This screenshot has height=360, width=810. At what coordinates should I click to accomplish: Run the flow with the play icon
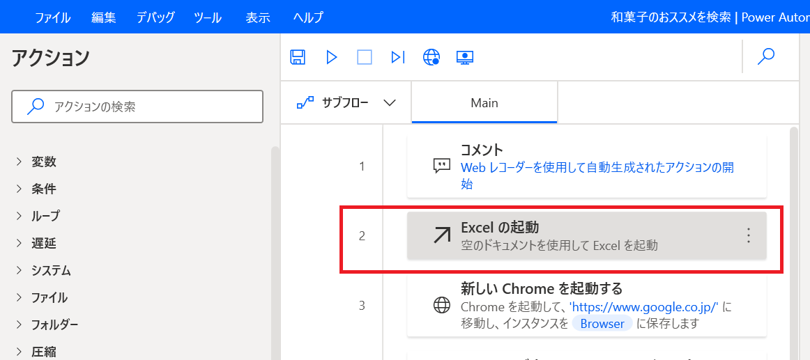tap(332, 56)
